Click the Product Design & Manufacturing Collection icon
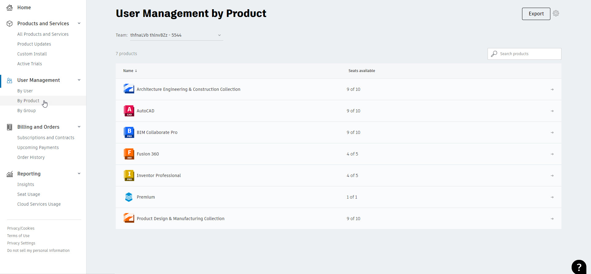The height and width of the screenshot is (274, 591). tap(129, 218)
